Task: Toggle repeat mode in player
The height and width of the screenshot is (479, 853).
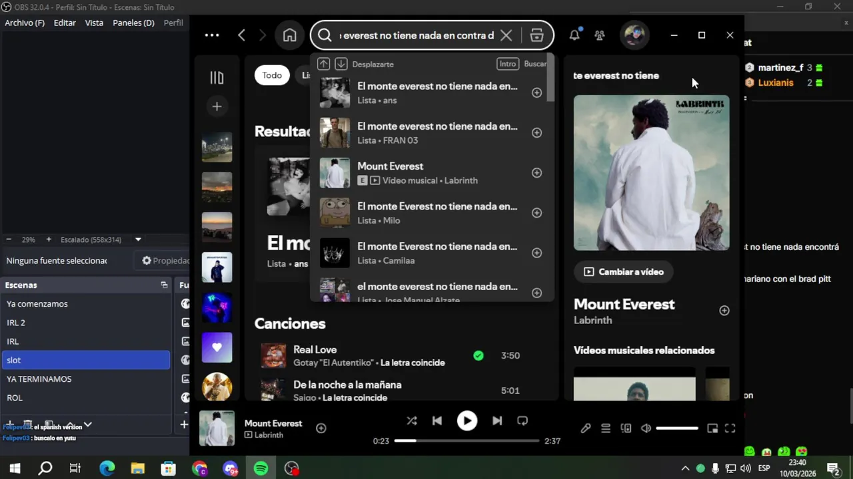Action: pyautogui.click(x=522, y=420)
